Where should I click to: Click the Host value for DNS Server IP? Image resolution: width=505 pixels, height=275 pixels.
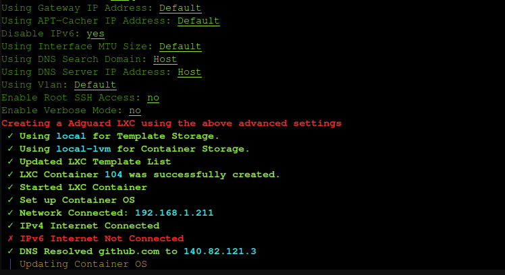[x=190, y=72]
